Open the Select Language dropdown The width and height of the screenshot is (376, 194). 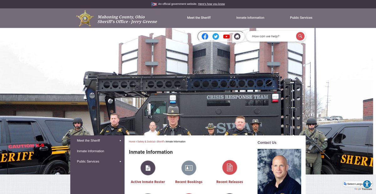point(355,184)
